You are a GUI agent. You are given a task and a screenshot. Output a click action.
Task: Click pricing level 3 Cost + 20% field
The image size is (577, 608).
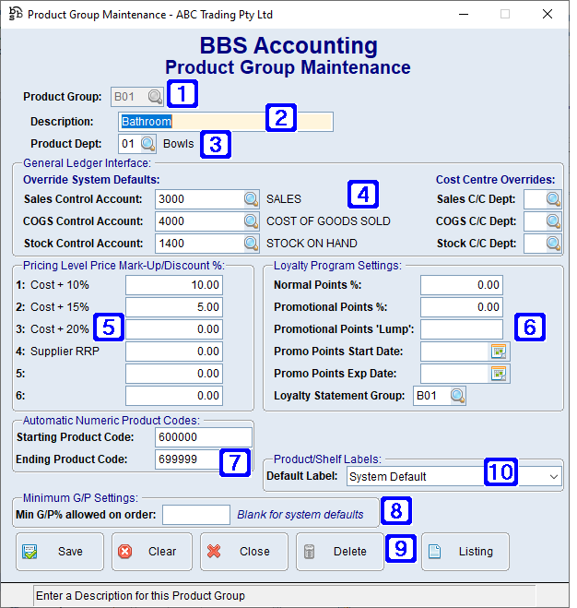174,329
